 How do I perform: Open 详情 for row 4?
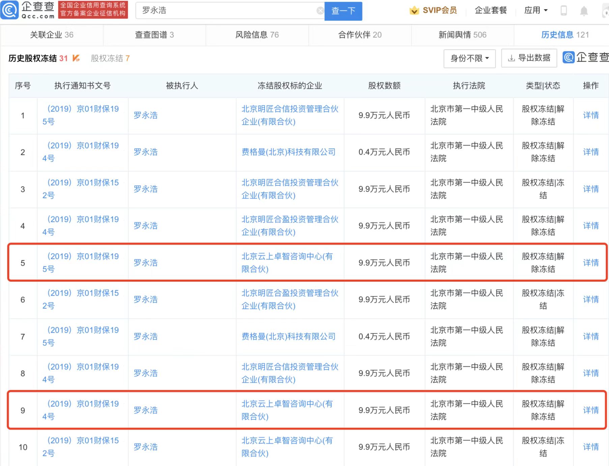591,226
